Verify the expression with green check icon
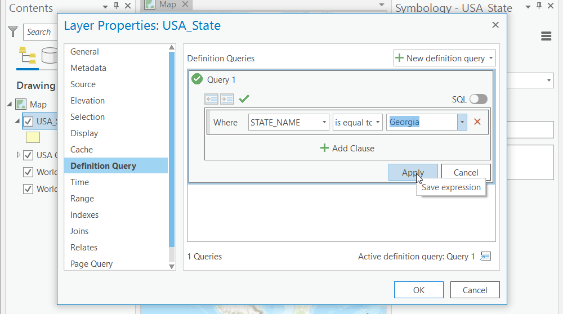Image resolution: width=563 pixels, height=314 pixels. pos(244,98)
